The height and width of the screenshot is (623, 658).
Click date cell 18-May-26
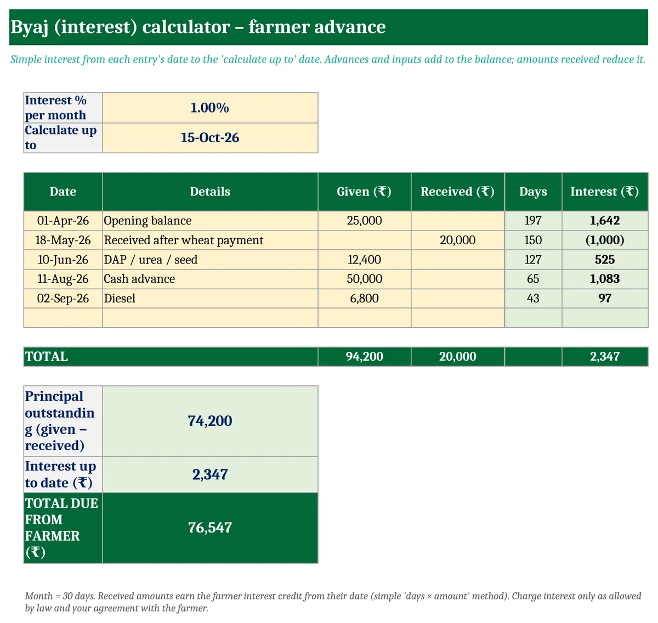(63, 240)
